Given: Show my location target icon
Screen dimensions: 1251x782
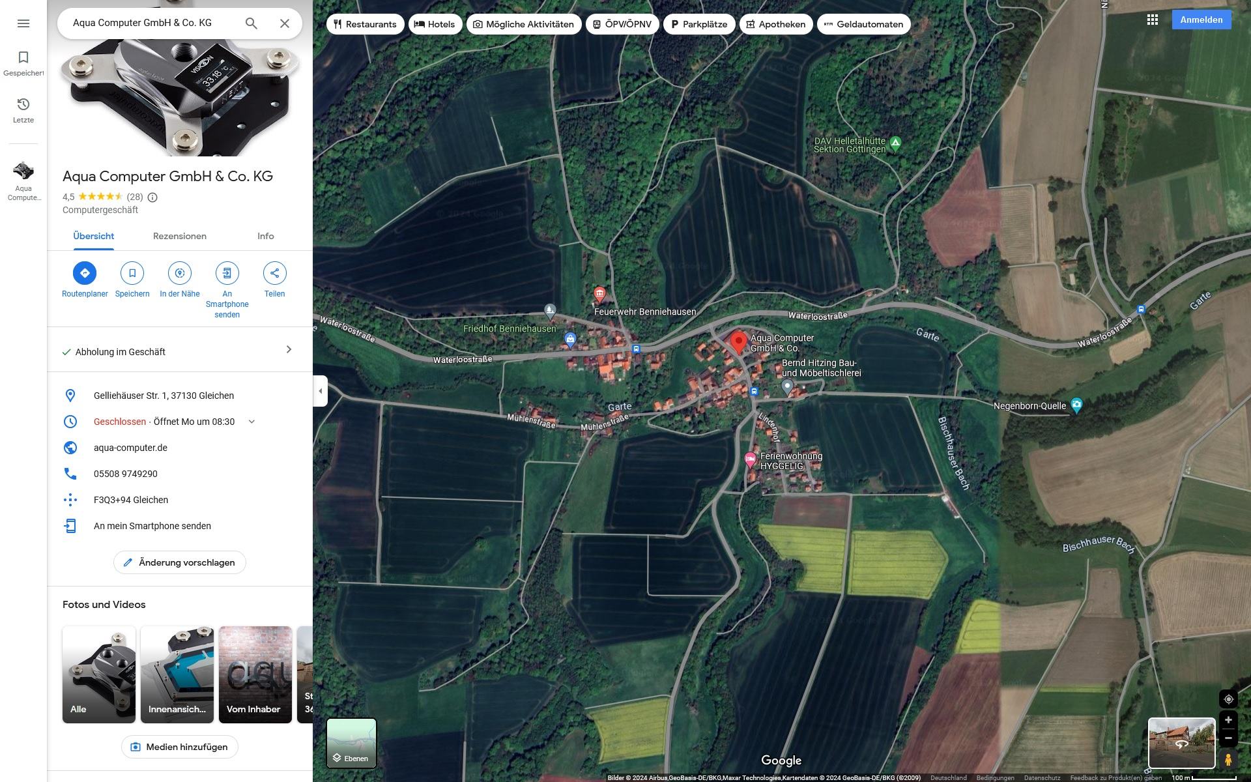Looking at the screenshot, I should point(1228,699).
